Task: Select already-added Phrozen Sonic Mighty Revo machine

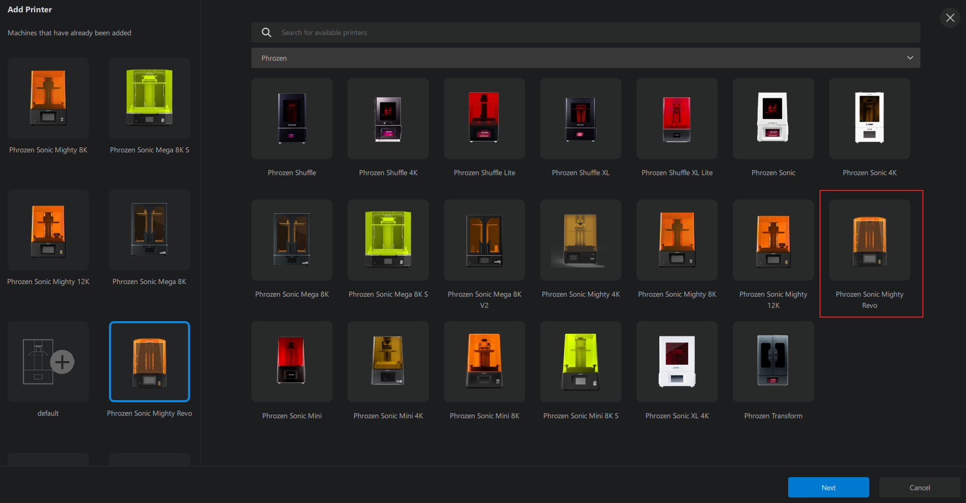Action: [150, 362]
